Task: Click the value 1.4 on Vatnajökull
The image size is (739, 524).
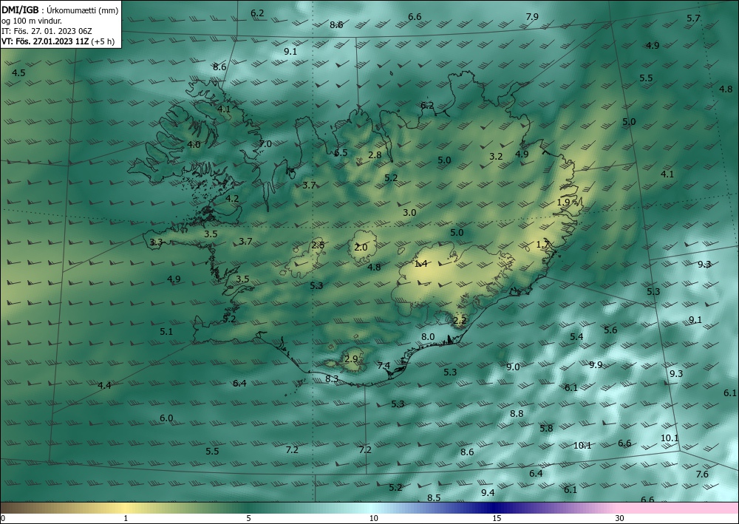Action: [x=420, y=263]
